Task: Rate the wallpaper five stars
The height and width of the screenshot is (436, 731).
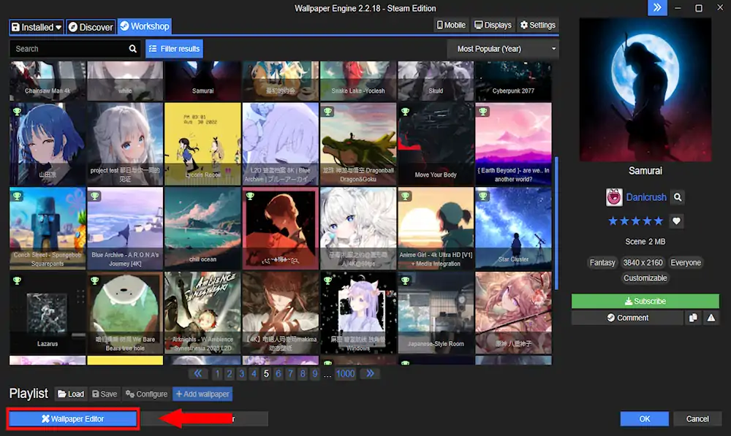Action: 659,221
